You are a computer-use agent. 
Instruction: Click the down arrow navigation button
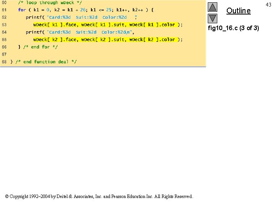(x=212, y=18)
